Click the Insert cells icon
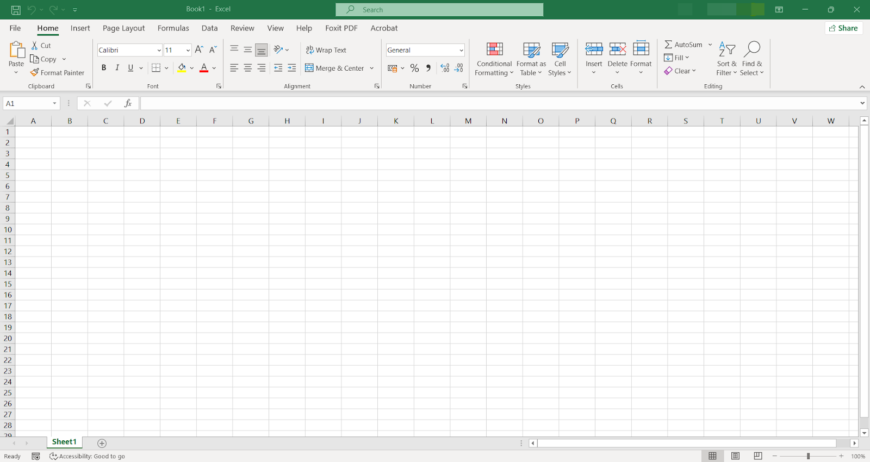 (x=594, y=49)
